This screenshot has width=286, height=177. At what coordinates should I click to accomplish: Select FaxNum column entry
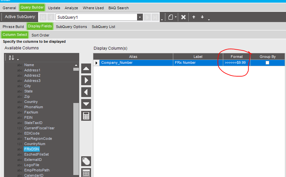pos(31,113)
